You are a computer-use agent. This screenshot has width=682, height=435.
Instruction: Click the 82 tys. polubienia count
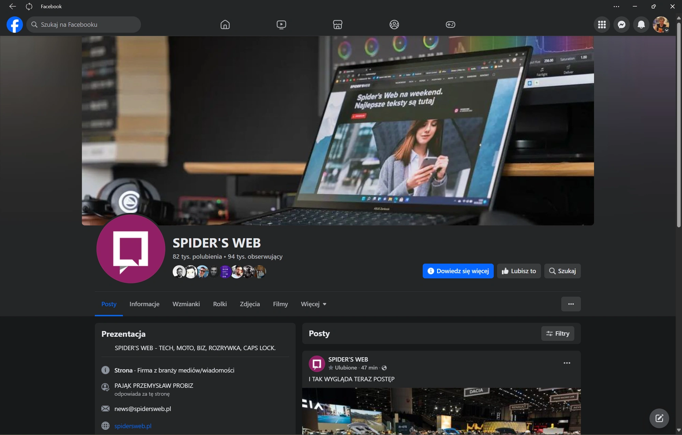[x=197, y=257]
